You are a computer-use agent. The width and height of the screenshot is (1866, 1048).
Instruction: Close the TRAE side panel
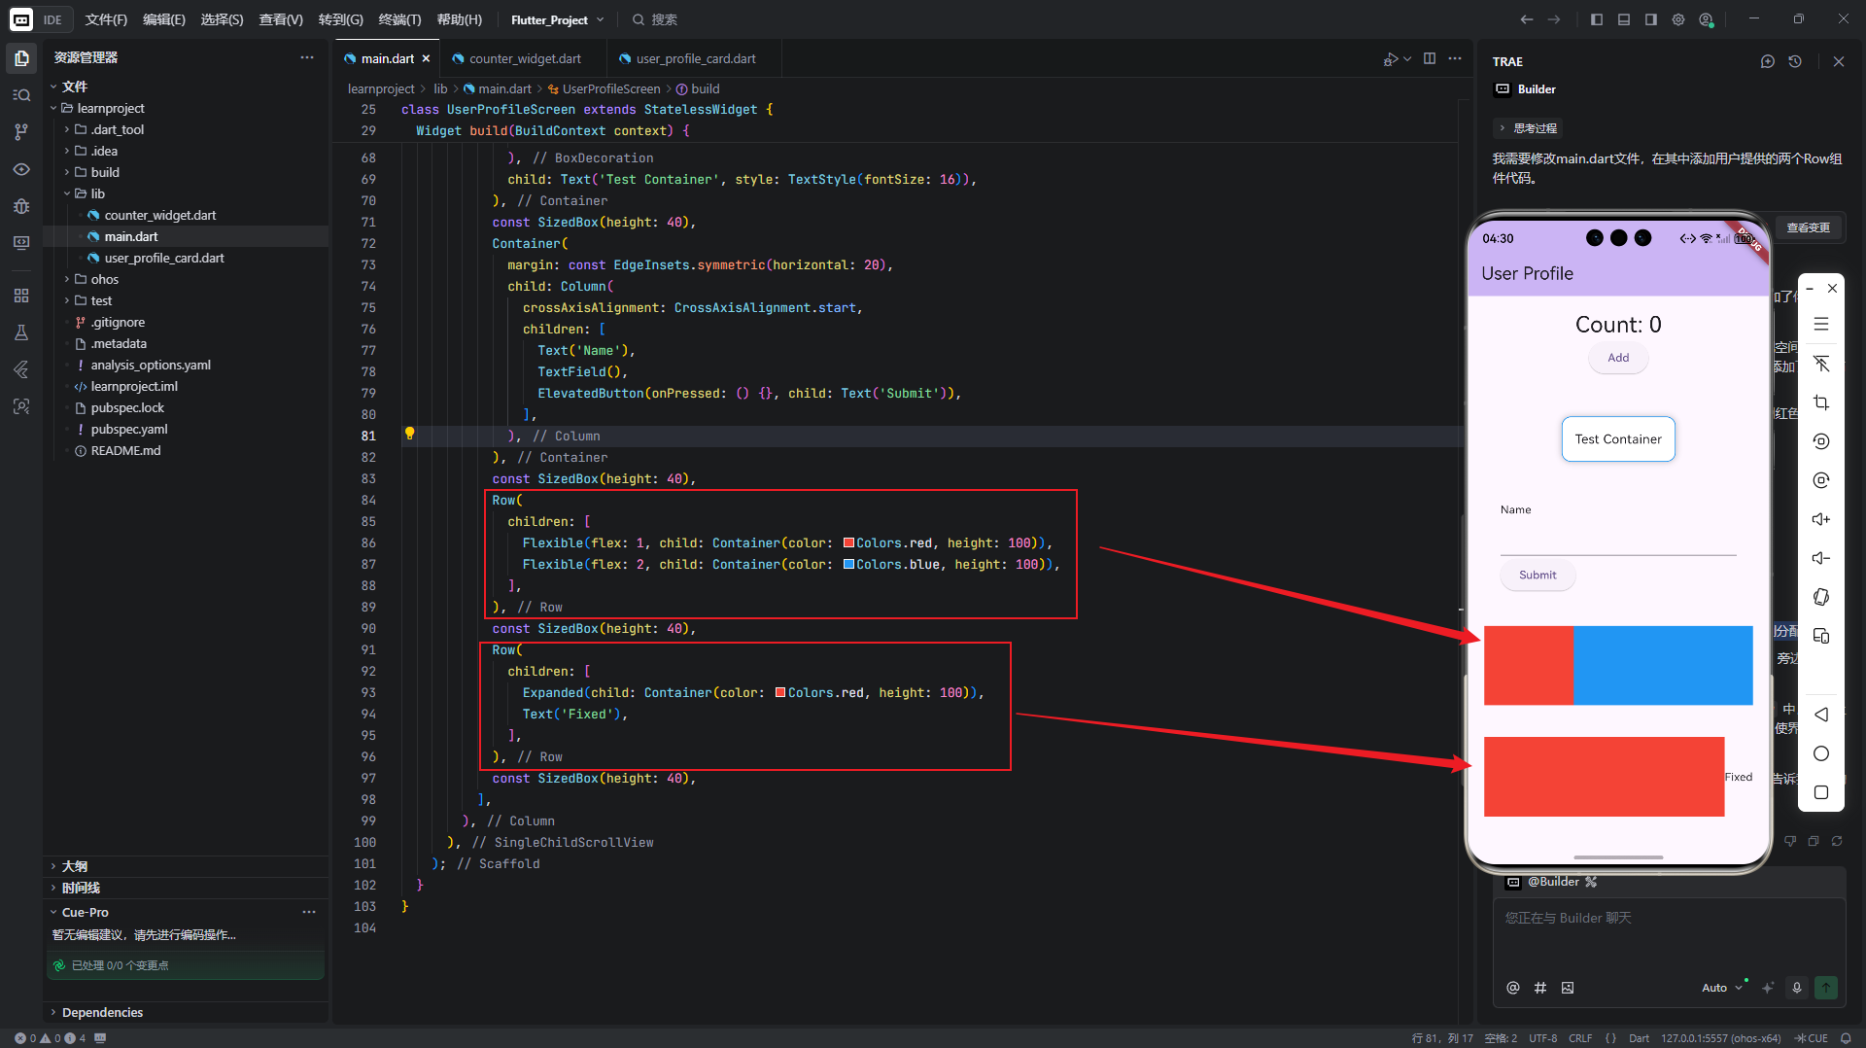pyautogui.click(x=1839, y=61)
